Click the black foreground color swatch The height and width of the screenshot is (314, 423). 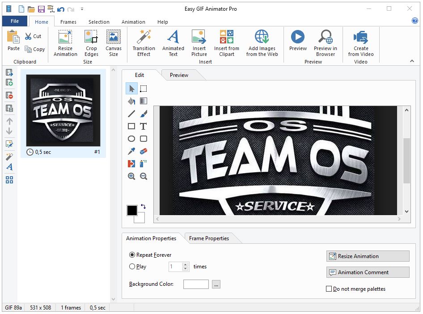132,210
